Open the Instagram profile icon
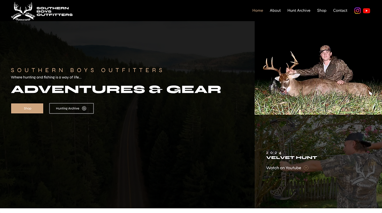 coord(357,10)
